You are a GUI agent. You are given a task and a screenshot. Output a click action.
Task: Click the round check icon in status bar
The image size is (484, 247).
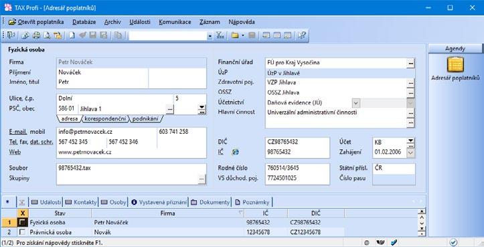(453, 242)
